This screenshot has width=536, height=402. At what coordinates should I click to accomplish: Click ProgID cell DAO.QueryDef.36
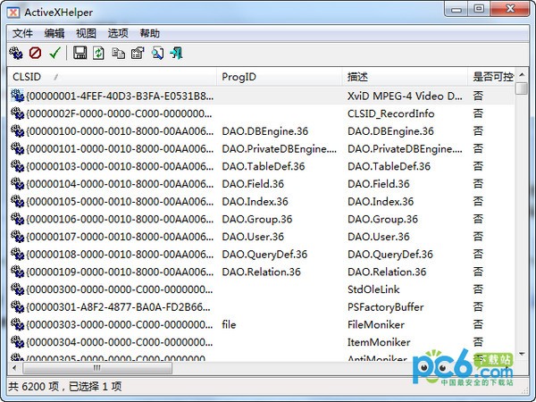pyautogui.click(x=264, y=255)
